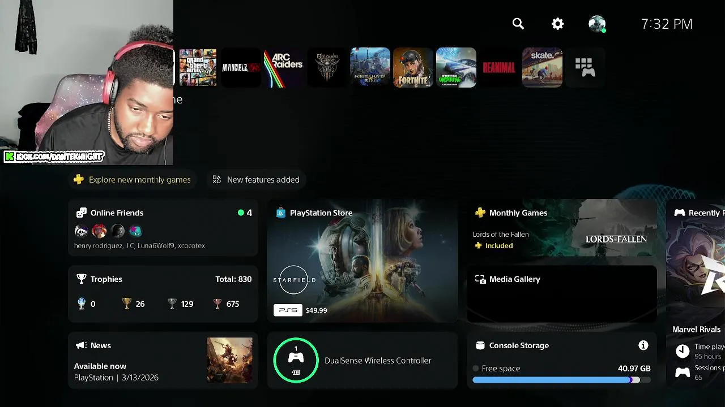Select Explore new monthly games pill
This screenshot has width=725, height=407.
132,180
